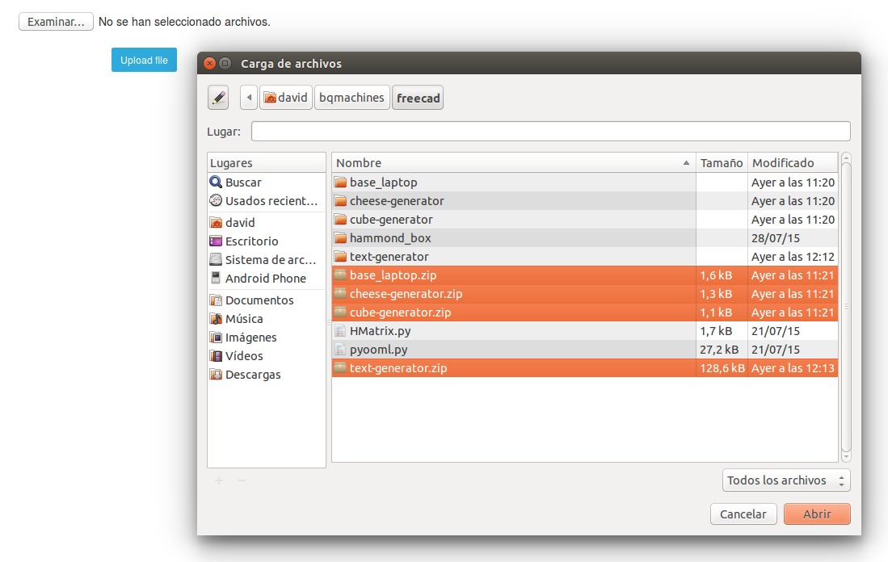Click the 1,6 kB size of base_laptop.zip

pyautogui.click(x=716, y=275)
